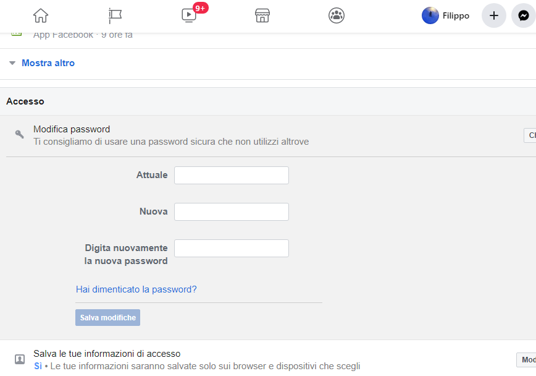536x376 pixels.
Task: Open the Marketplace store icon
Action: tap(262, 15)
